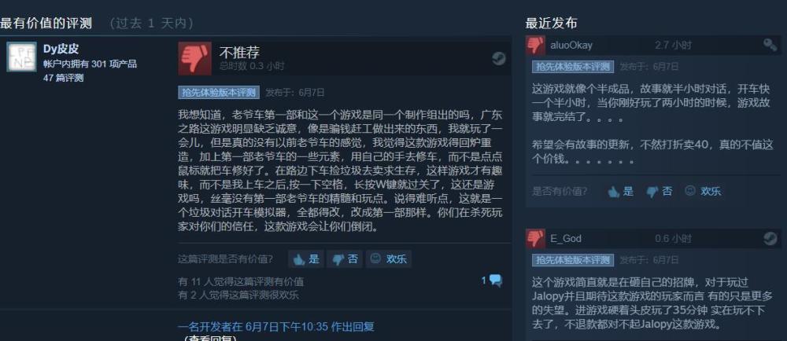Viewport: 787px width, 341px height.
Task: Click 抢先体验版本评测 tag on Dy皮皮's review
Action: coord(219,93)
